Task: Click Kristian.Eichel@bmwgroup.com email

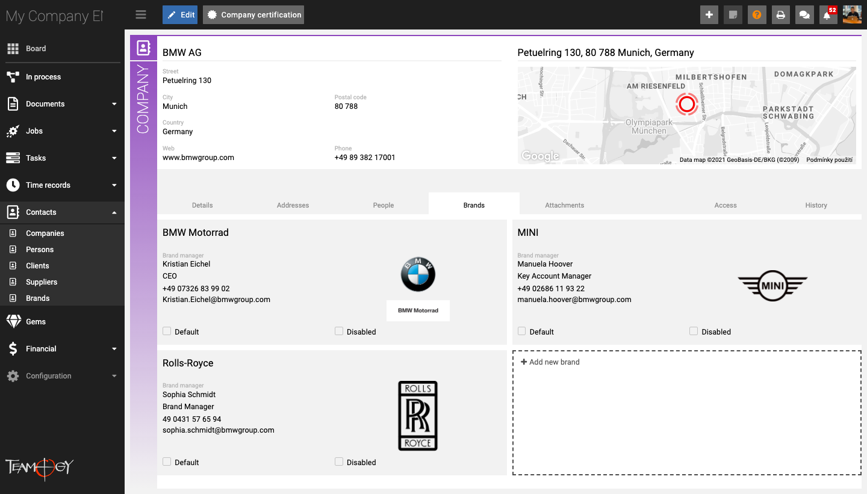Action: 216,300
